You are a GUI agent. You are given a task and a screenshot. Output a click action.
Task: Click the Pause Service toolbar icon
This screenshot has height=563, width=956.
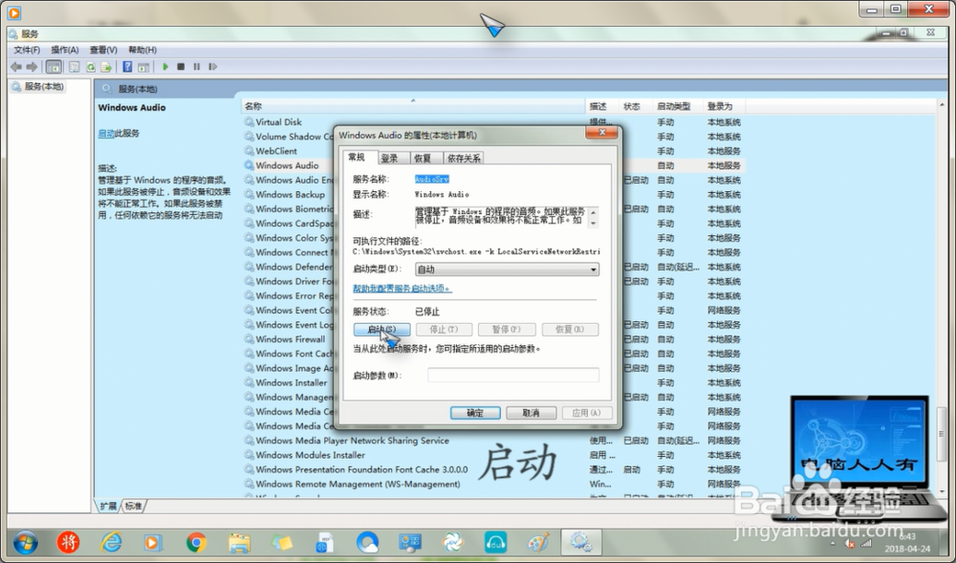pos(196,67)
